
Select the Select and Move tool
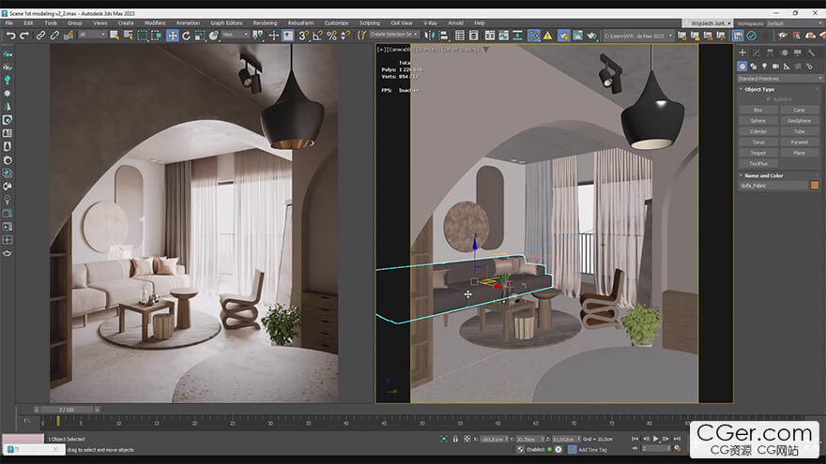tap(173, 36)
